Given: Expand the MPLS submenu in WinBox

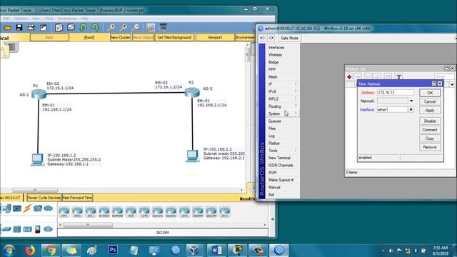Looking at the screenshot, I should pyautogui.click(x=282, y=99).
